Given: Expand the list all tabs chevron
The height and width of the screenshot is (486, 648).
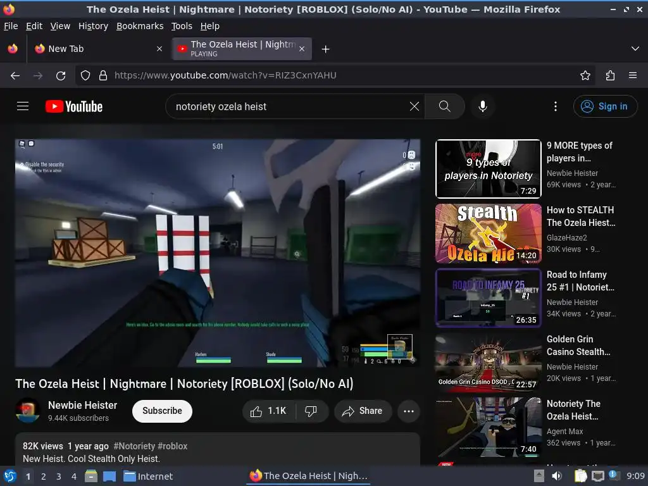Looking at the screenshot, I should pos(635,49).
